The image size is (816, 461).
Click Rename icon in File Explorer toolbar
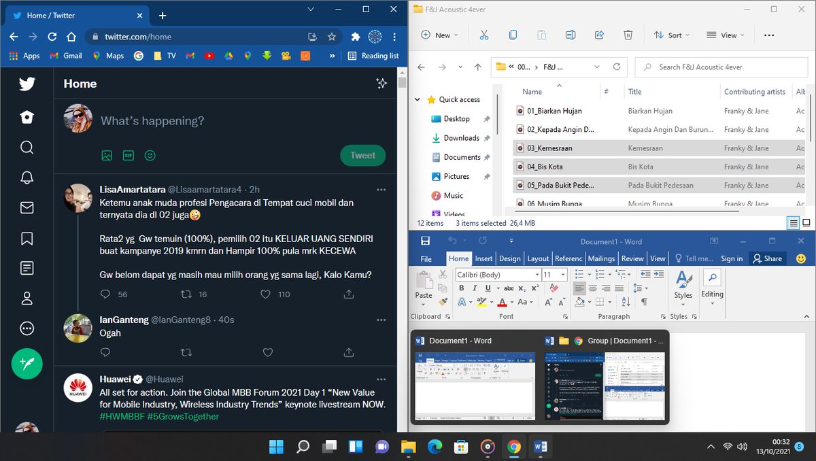pyautogui.click(x=571, y=35)
